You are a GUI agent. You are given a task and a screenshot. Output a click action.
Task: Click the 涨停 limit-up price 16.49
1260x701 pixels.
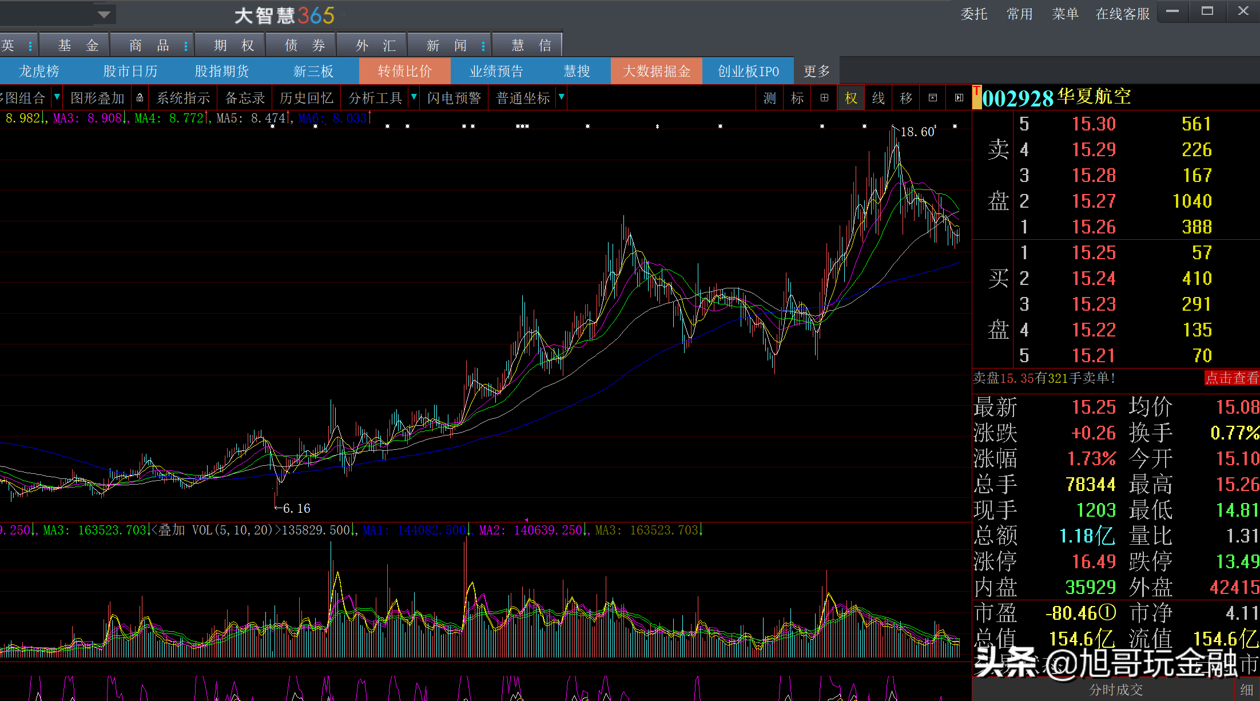1094,562
